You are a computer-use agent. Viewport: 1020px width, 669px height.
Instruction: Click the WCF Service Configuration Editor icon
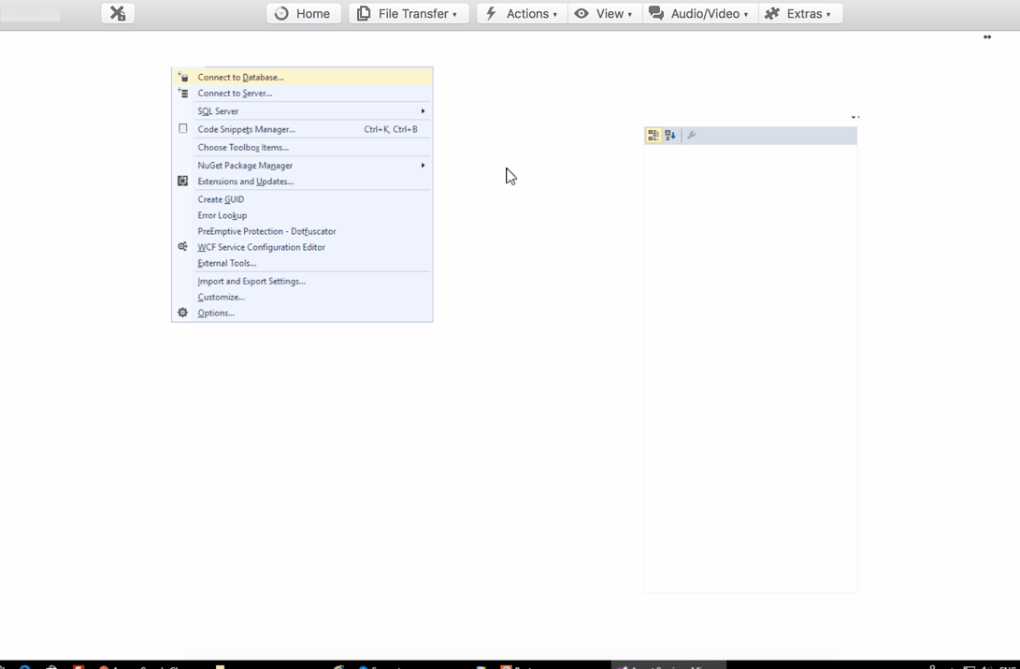(x=183, y=247)
